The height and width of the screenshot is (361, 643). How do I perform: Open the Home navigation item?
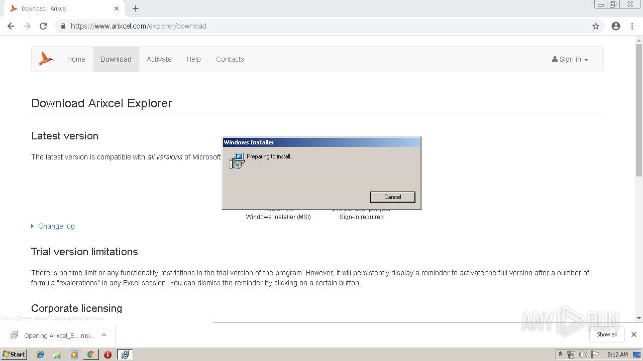point(76,59)
